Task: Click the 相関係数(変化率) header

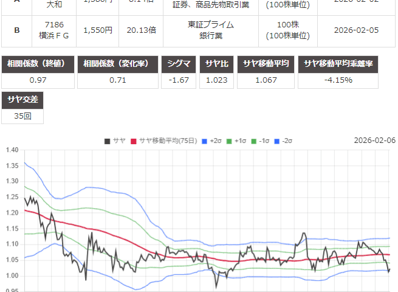Action: (118, 64)
